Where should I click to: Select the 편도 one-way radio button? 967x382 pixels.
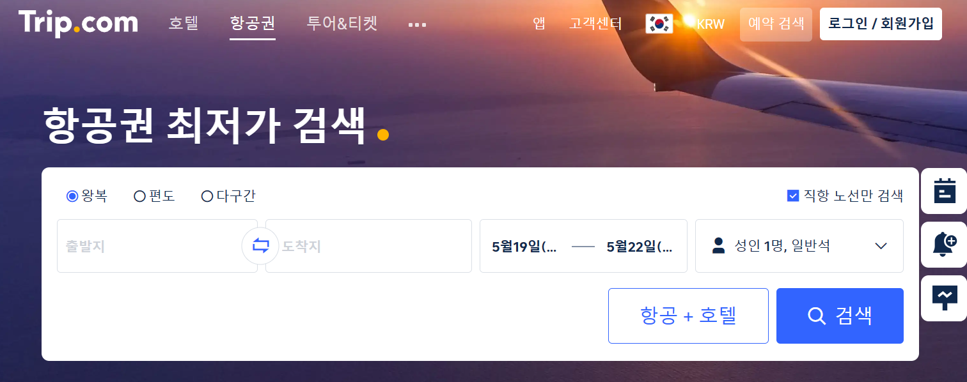click(139, 196)
